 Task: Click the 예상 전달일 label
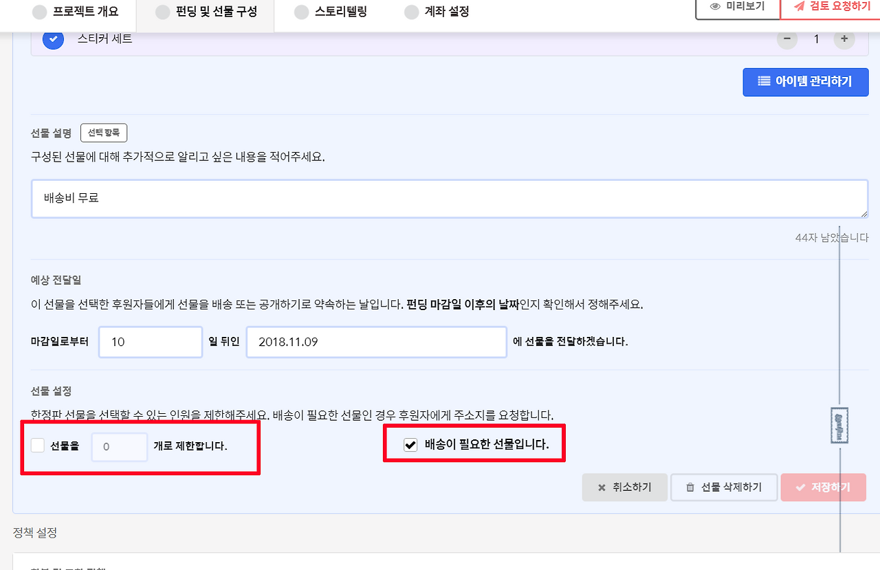coord(56,280)
